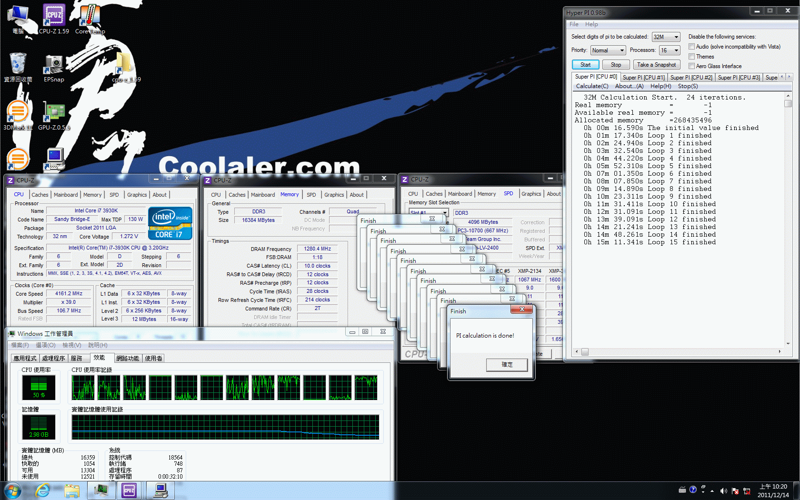This screenshot has height=500, width=800.
Task: Click the first CPU usage history graph
Action: pos(83,387)
